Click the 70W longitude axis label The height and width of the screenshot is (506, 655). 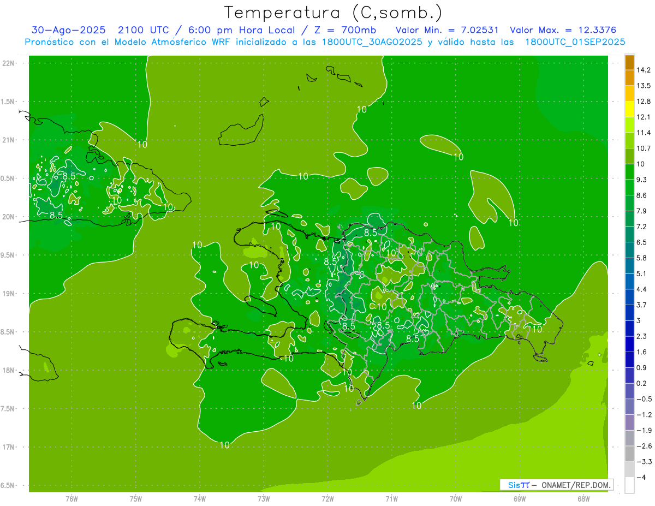point(456,498)
